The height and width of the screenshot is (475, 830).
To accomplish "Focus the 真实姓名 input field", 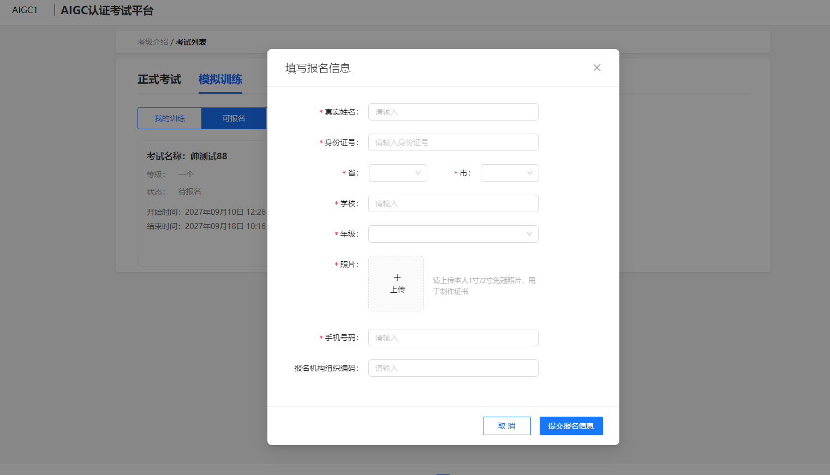I will pos(453,112).
